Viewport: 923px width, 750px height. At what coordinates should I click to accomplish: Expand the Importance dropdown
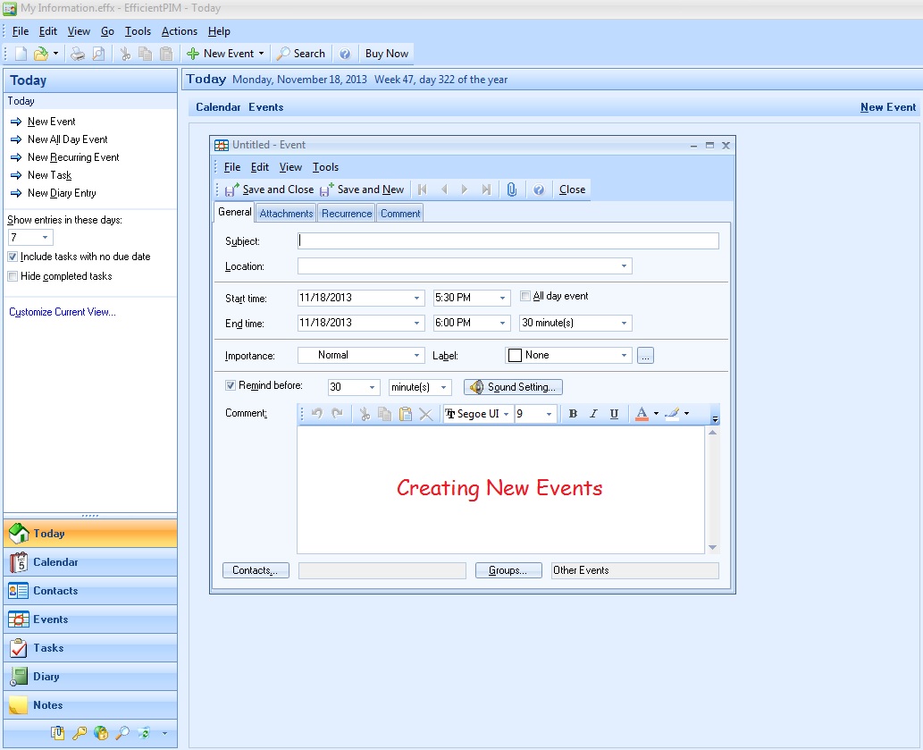pyautogui.click(x=417, y=356)
